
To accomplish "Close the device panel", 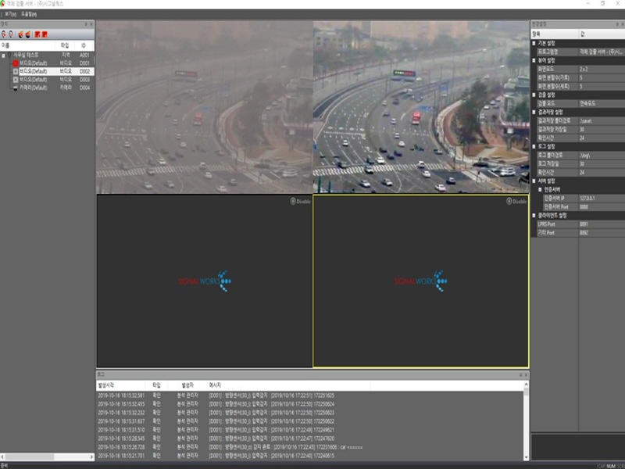I will pos(91,24).
